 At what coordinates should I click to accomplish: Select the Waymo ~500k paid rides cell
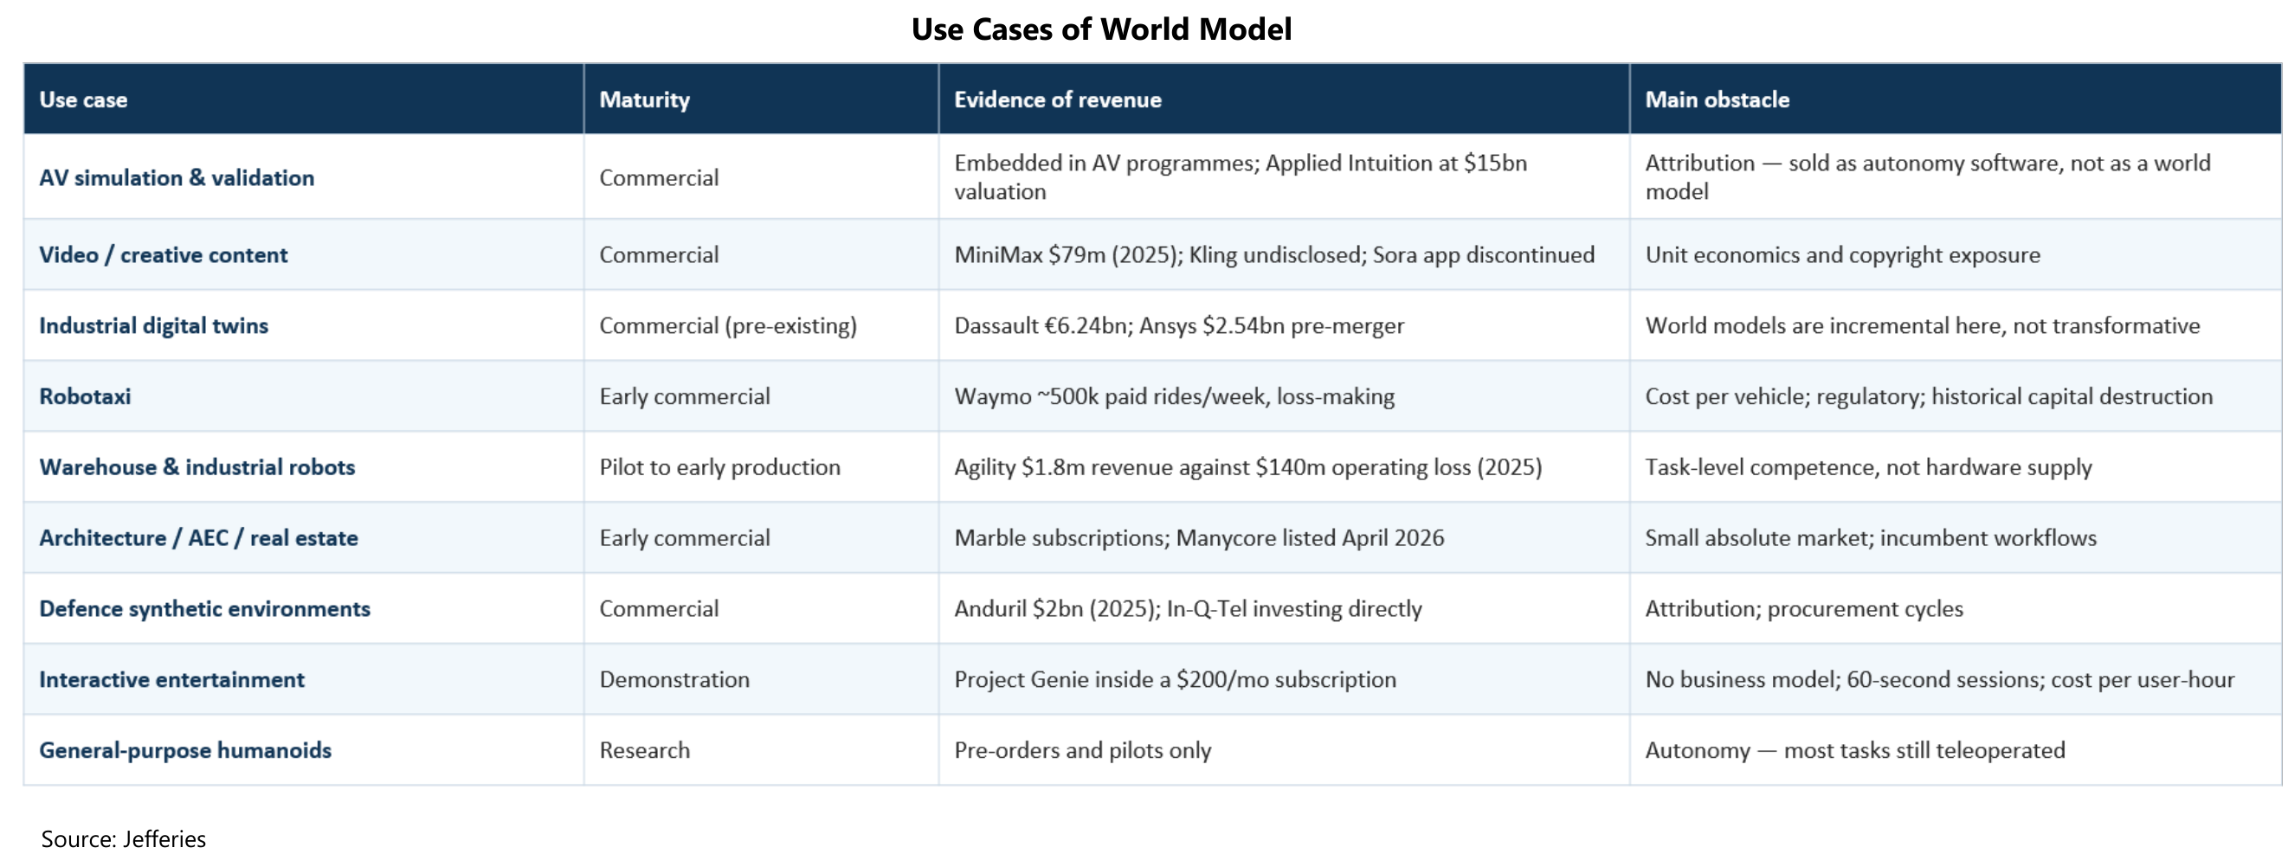click(x=1174, y=396)
